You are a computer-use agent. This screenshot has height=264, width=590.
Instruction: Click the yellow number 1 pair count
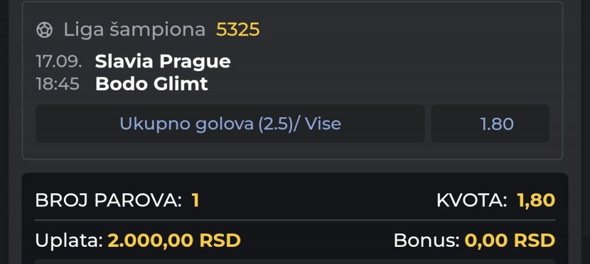[195, 200]
